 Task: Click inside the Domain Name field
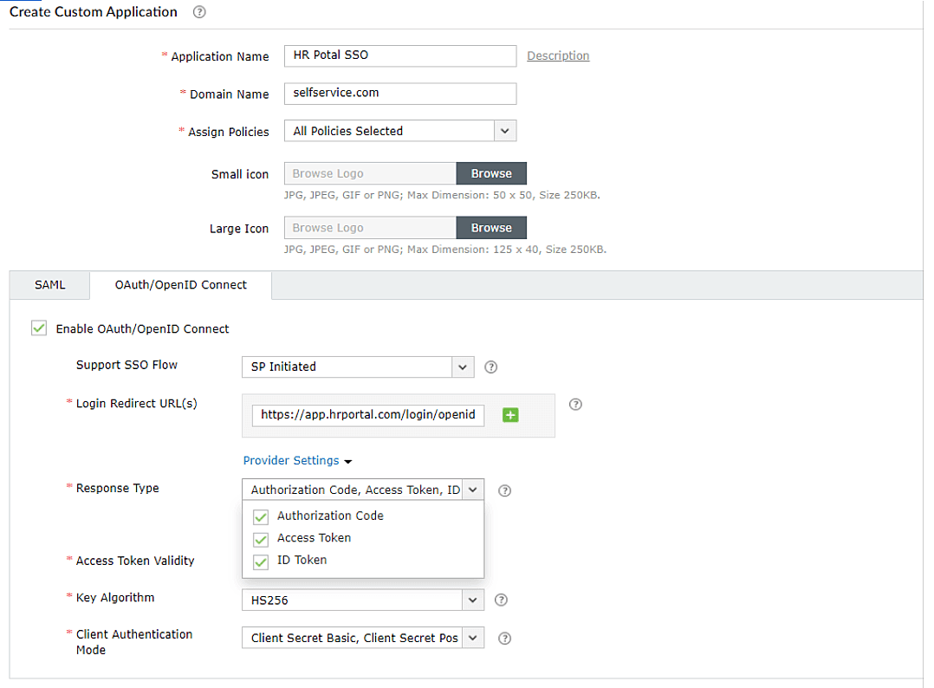tap(400, 94)
